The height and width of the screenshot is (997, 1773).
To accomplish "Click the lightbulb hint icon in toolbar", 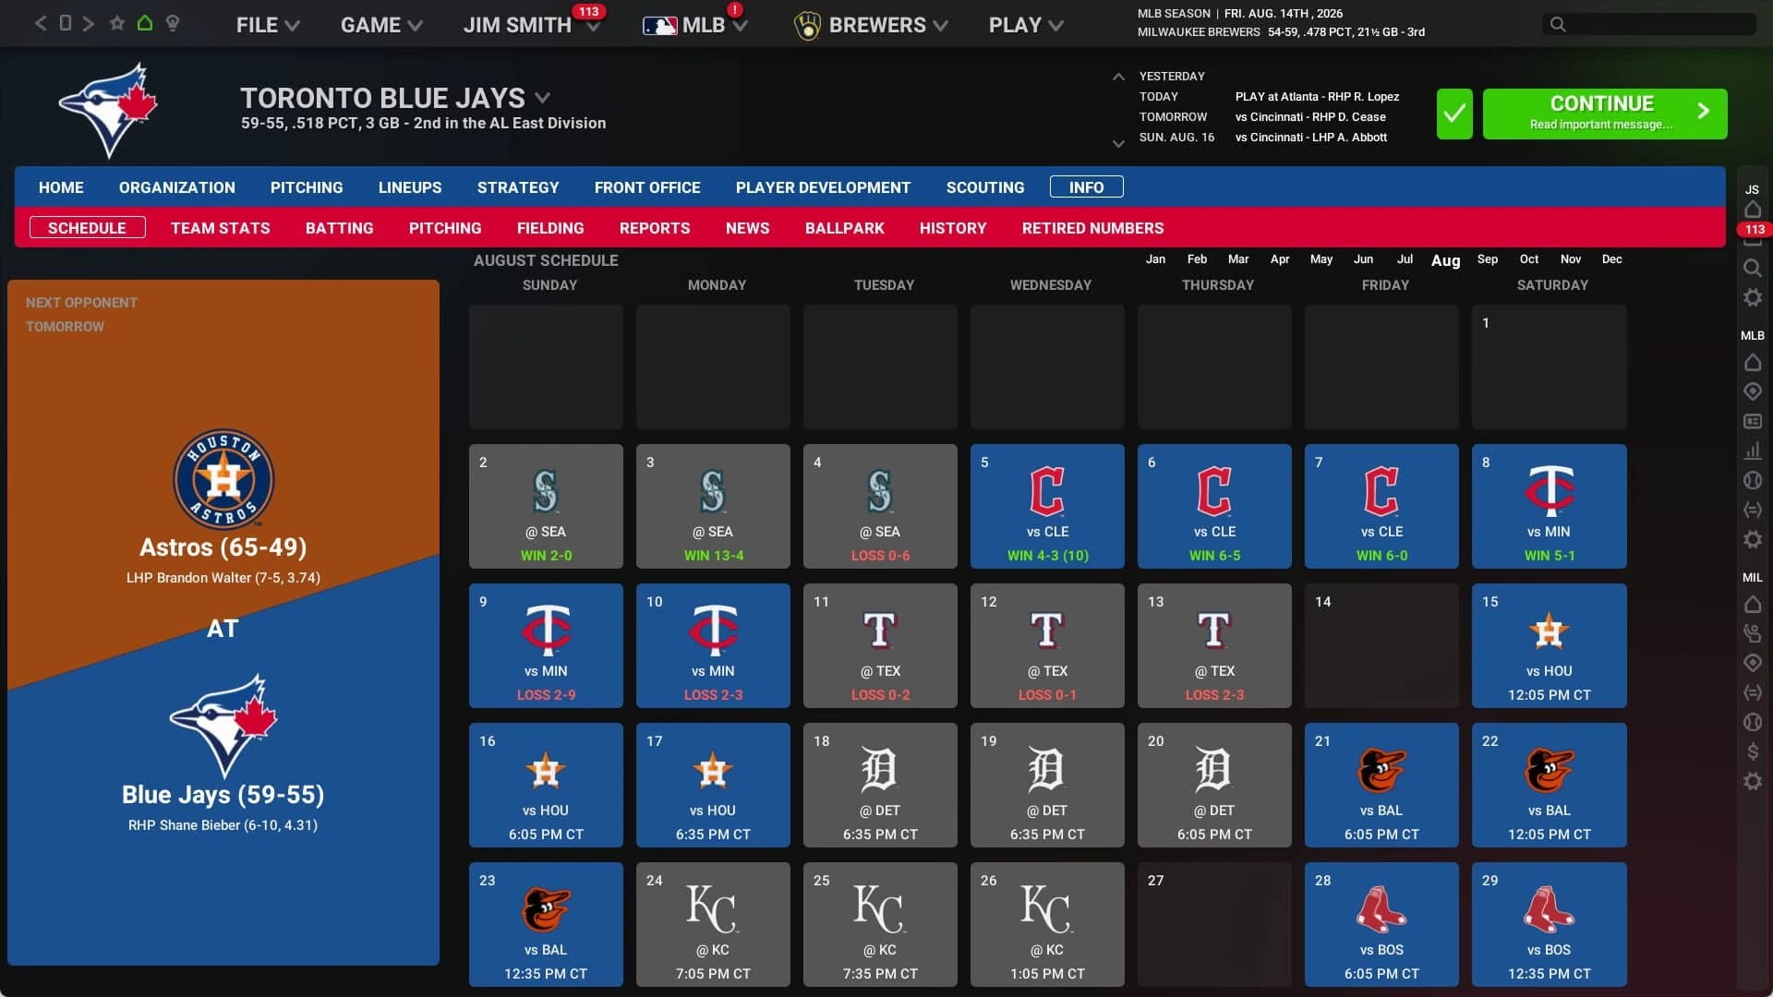I will (173, 23).
